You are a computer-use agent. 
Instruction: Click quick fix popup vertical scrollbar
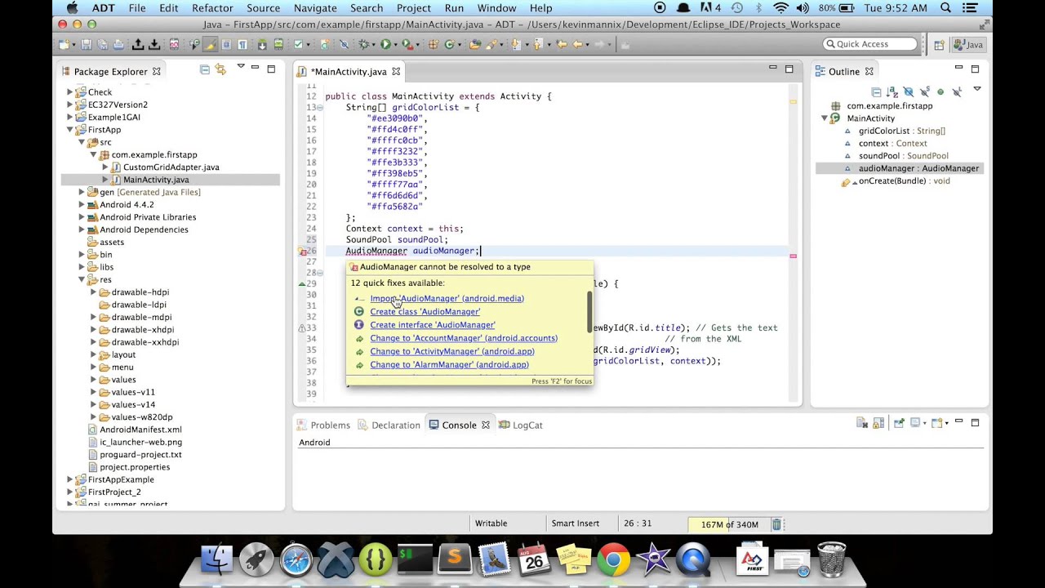point(589,311)
